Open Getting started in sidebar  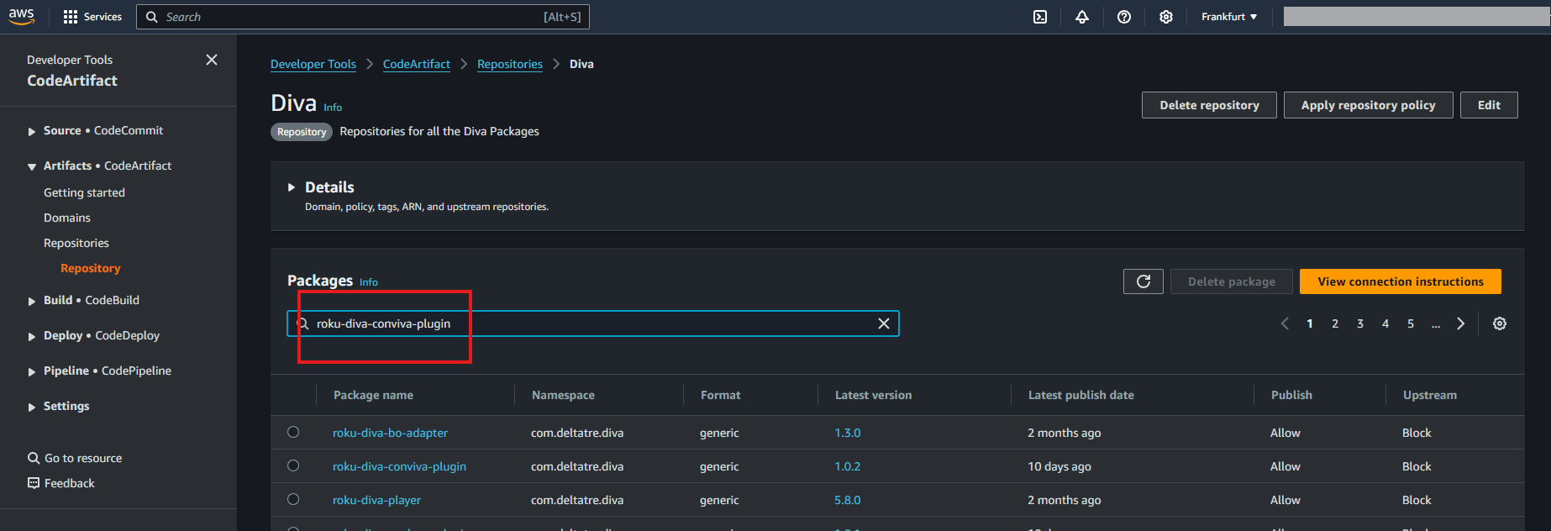(x=84, y=192)
